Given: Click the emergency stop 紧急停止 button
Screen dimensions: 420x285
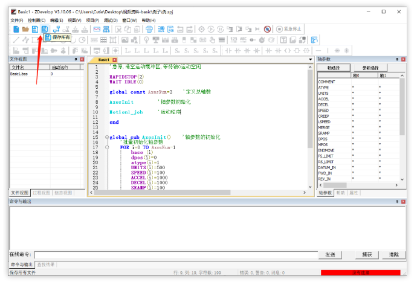Looking at the screenshot, I should click(x=289, y=29).
